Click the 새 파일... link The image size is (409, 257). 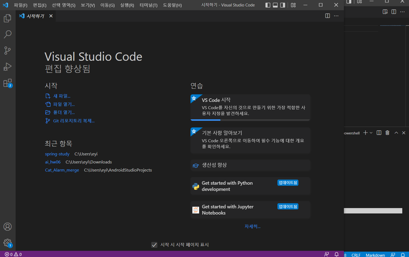pyautogui.click(x=58, y=96)
